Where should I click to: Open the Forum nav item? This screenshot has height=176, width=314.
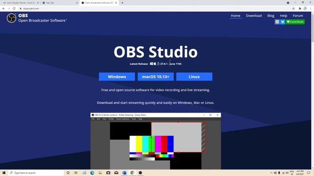point(298,16)
